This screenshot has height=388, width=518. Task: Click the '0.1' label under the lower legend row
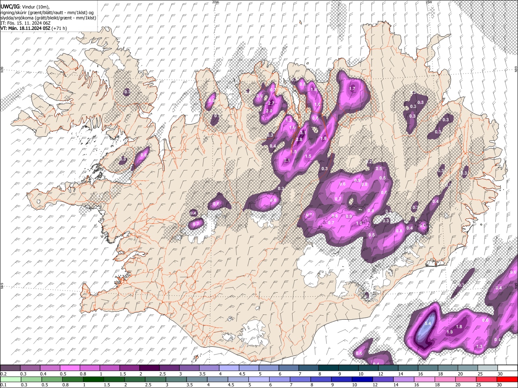click(3, 385)
